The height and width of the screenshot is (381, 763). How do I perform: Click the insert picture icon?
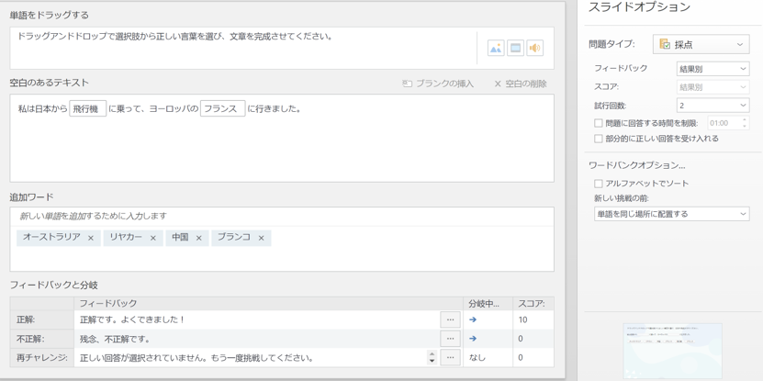(495, 48)
